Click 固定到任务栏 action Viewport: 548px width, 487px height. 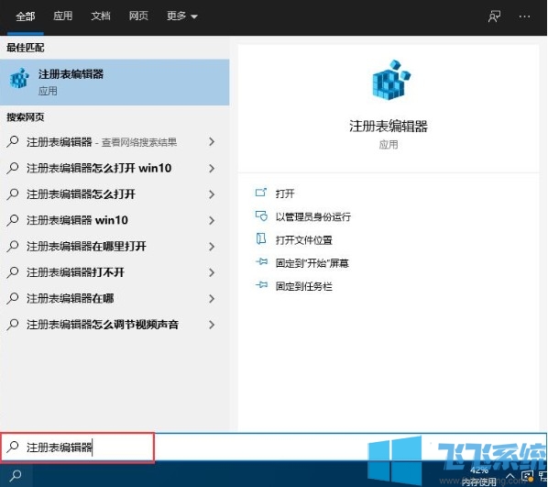[x=303, y=286]
